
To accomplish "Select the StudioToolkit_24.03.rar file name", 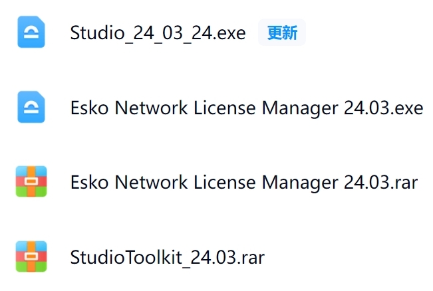I will (167, 257).
